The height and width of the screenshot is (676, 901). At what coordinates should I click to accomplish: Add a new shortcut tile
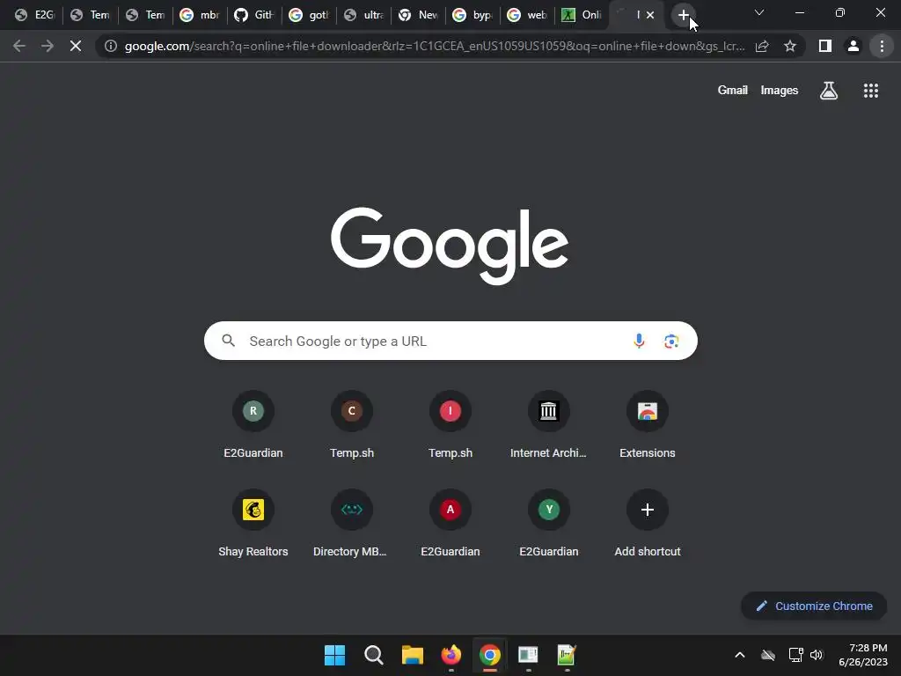(x=647, y=524)
